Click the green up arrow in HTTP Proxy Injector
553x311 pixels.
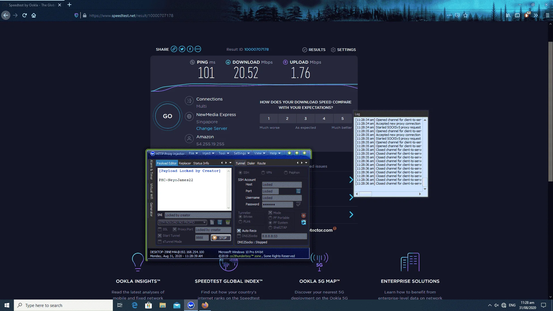(297, 153)
